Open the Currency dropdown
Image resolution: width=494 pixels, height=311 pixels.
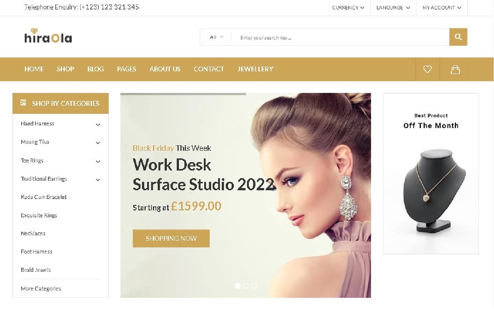pyautogui.click(x=348, y=8)
